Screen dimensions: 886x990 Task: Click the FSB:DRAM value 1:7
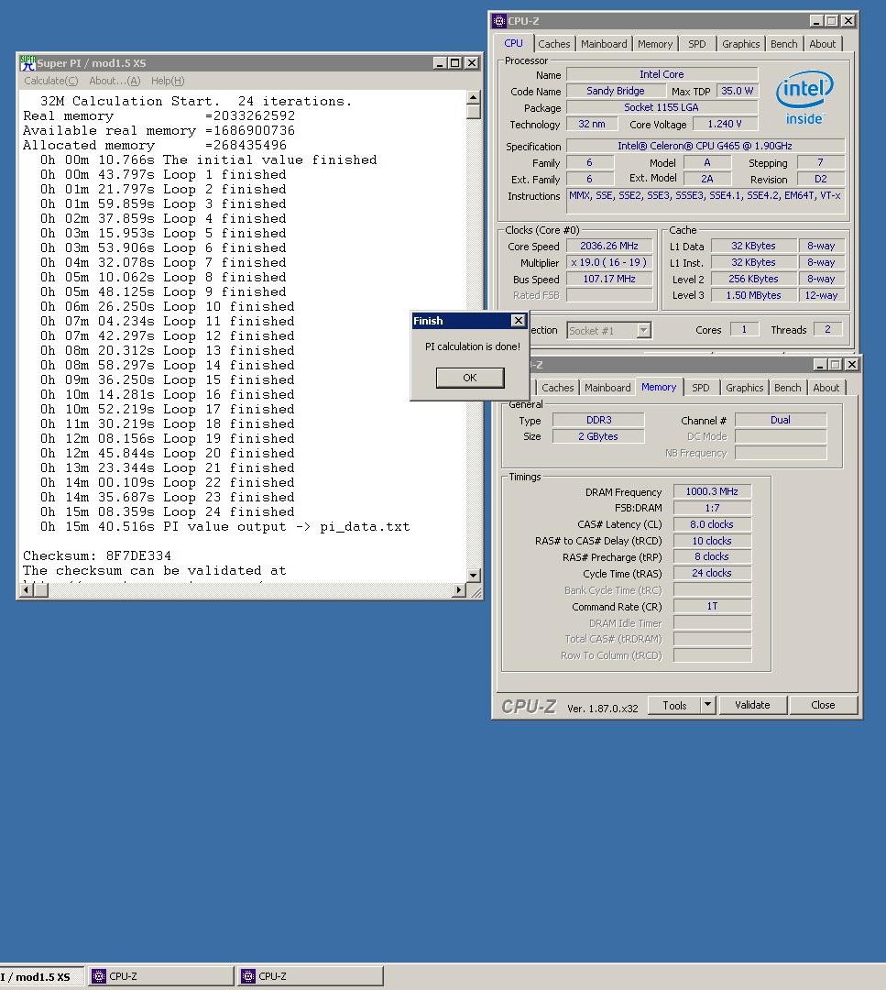[712, 508]
